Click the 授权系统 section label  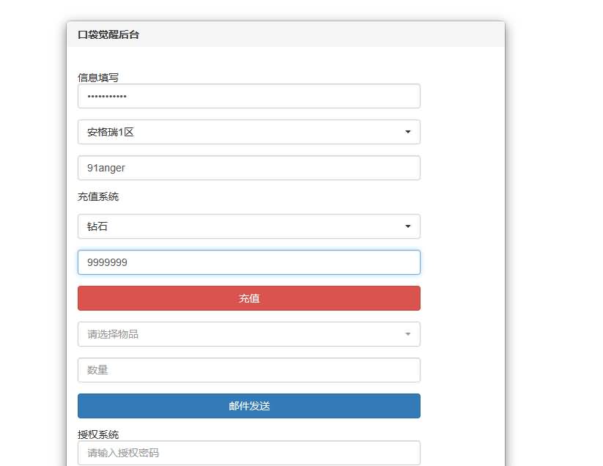98,434
